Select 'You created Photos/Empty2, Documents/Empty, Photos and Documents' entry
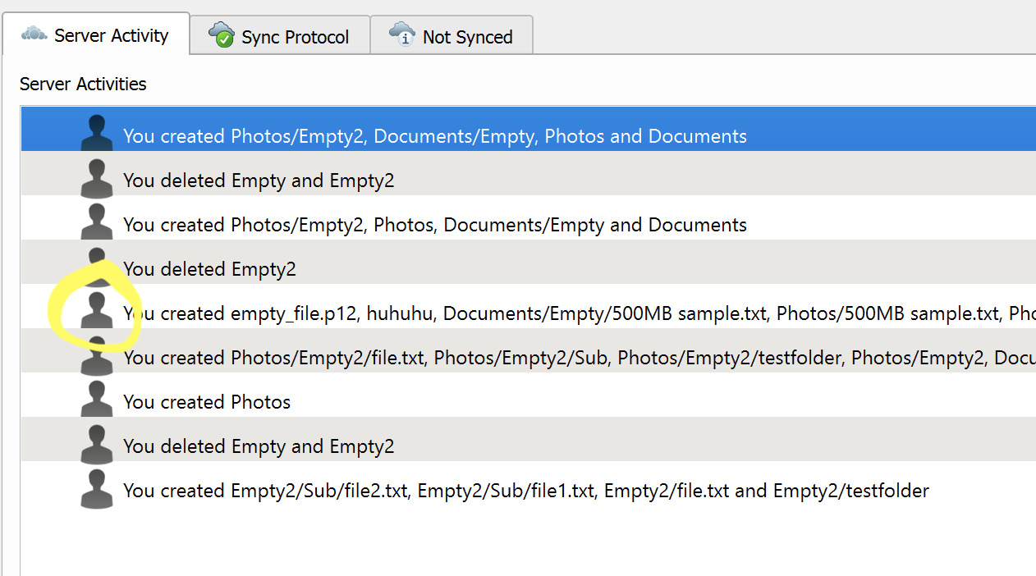Screen dimensions: 1036x576 529,129
